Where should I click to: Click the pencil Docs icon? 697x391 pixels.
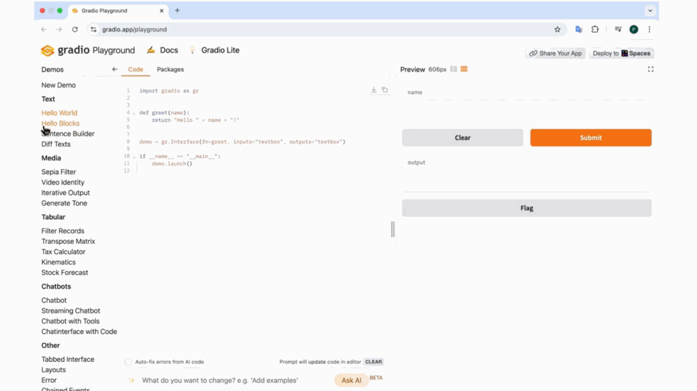click(151, 50)
